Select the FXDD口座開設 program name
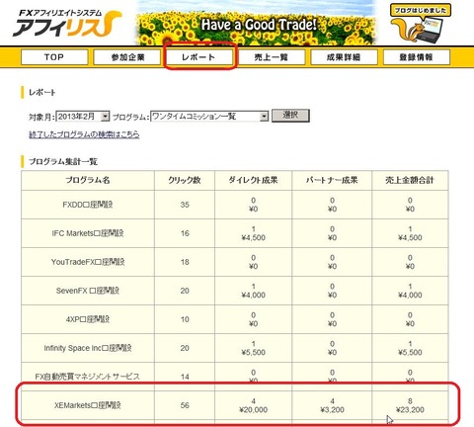 pyautogui.click(x=88, y=205)
